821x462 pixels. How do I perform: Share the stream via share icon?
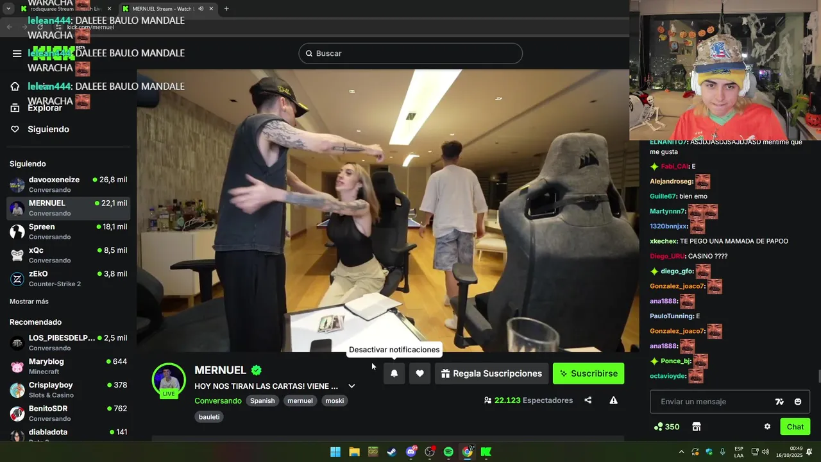click(588, 400)
